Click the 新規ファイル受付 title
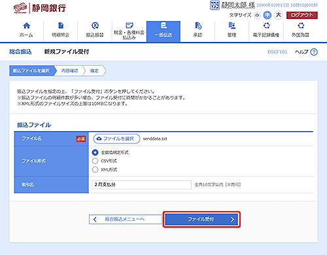327x255 pixels. (x=67, y=52)
